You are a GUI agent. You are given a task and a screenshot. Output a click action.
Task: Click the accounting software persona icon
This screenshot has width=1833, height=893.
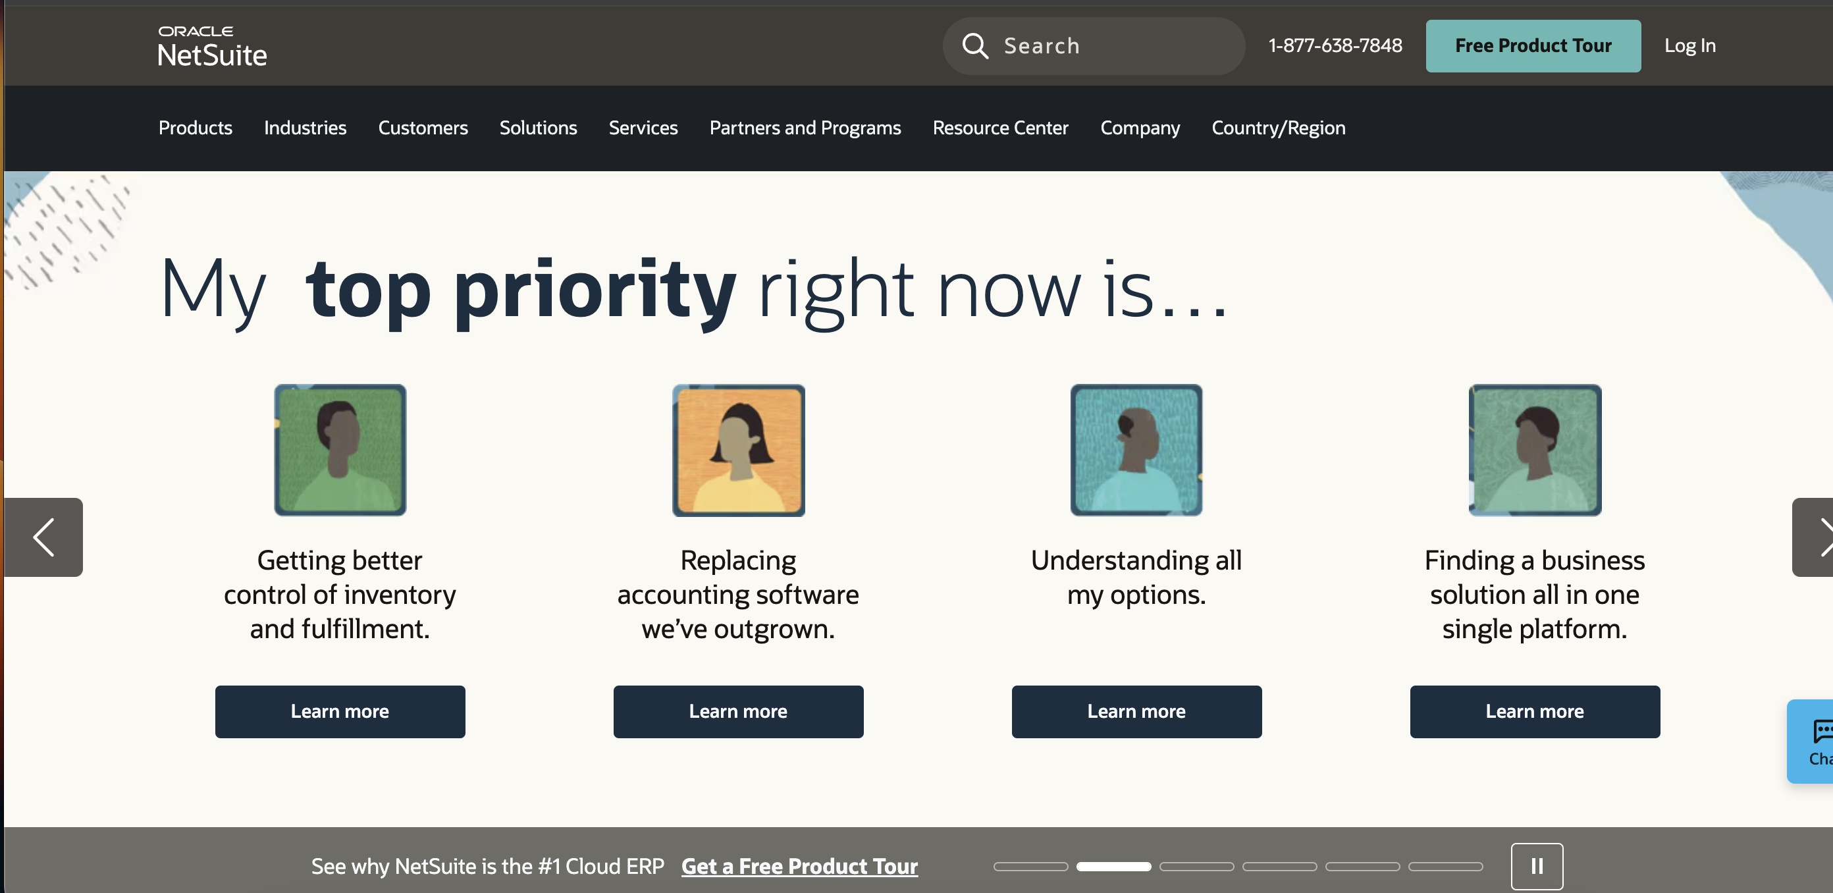[737, 450]
